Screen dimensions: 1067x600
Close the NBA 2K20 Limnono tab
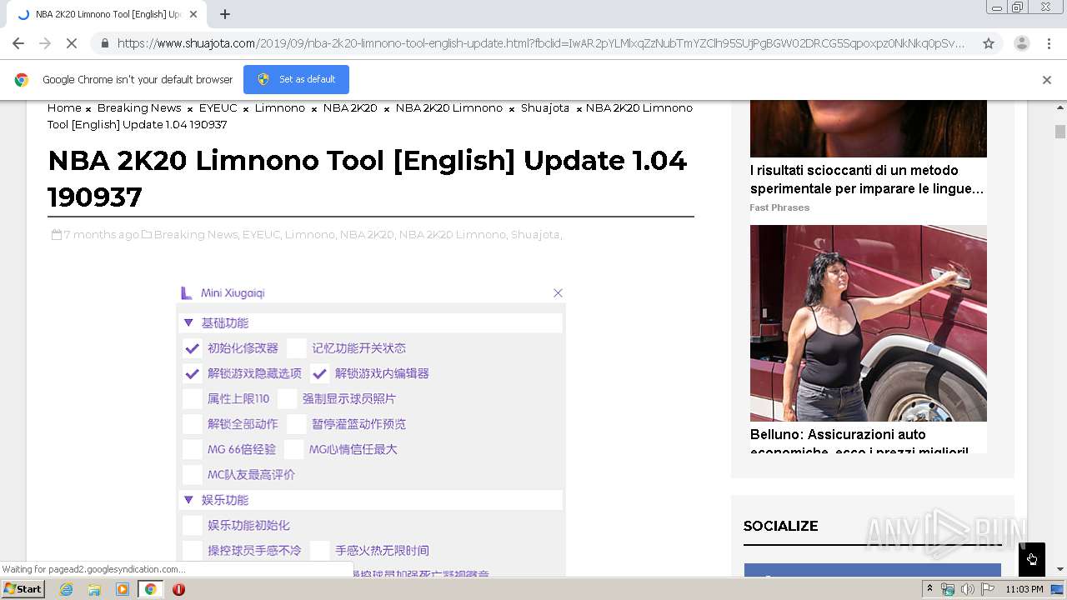(193, 14)
